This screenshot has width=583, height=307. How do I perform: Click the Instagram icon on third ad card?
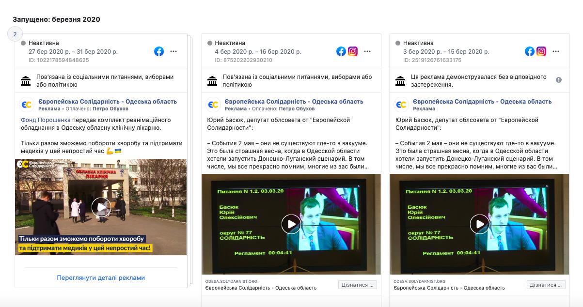(541, 51)
